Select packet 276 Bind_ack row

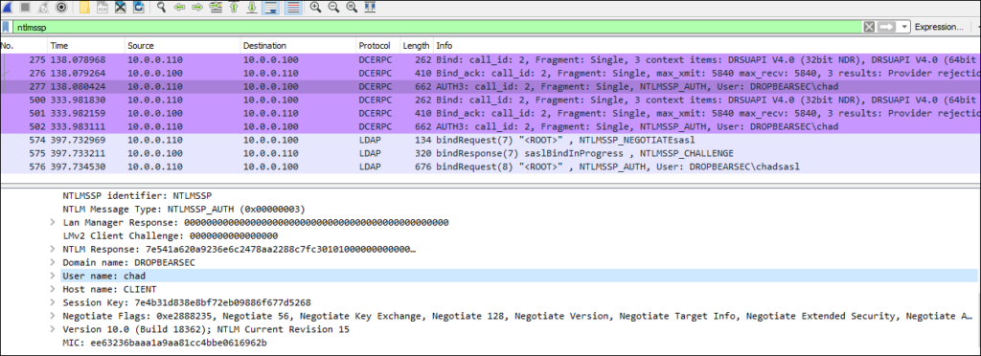point(490,74)
